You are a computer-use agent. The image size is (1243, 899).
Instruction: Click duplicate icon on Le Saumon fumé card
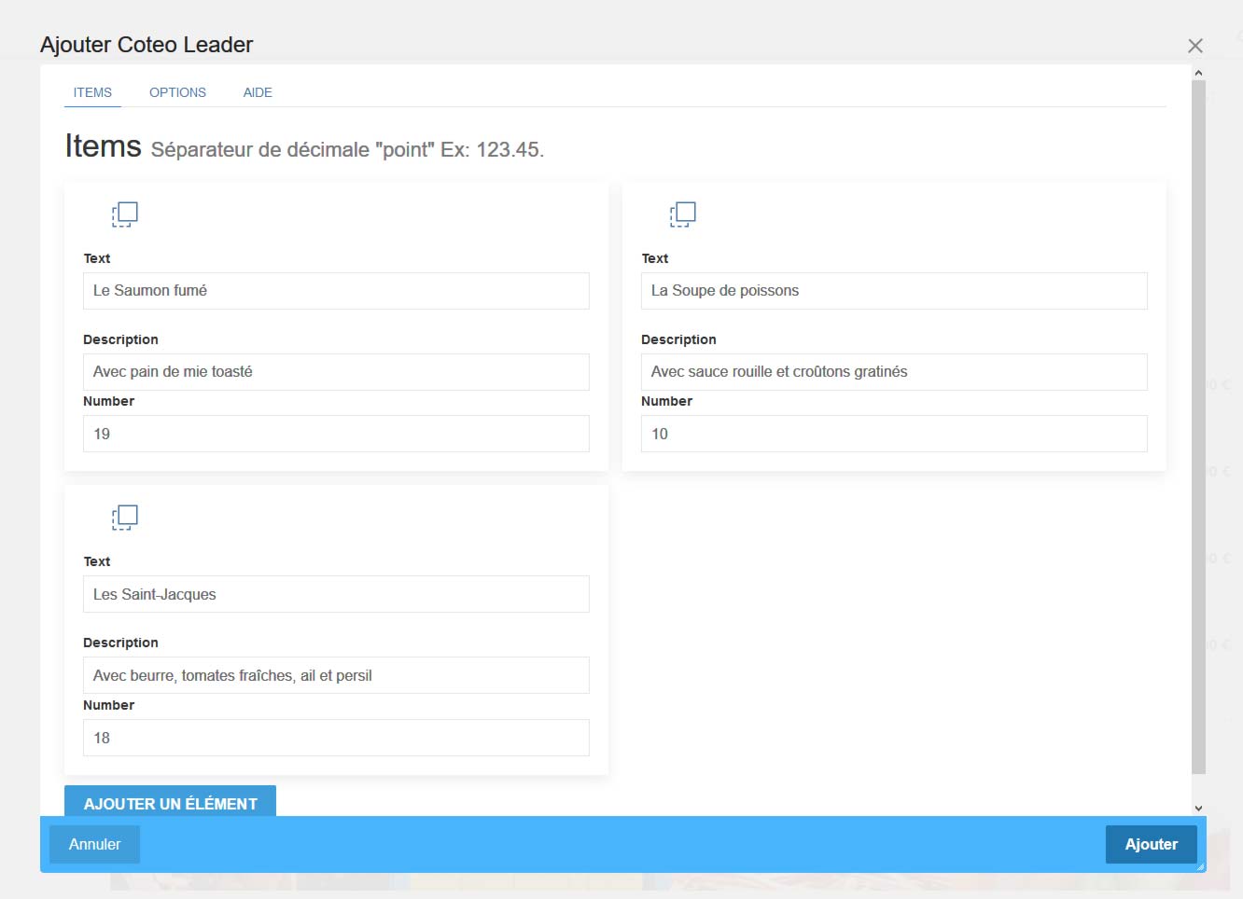125,214
